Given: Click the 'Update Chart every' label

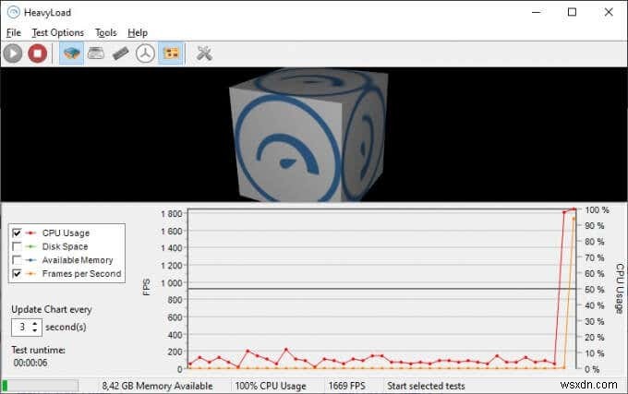Looking at the screenshot, I should point(52,310).
